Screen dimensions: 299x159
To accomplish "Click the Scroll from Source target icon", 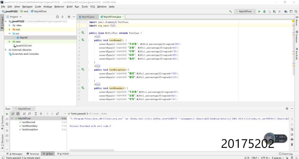I will pos(57,17).
